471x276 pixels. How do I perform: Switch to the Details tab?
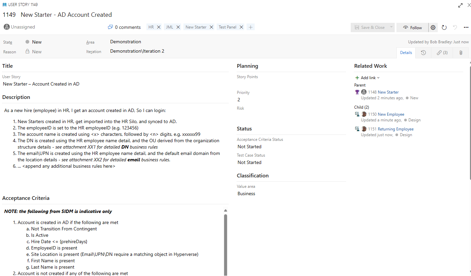click(406, 53)
